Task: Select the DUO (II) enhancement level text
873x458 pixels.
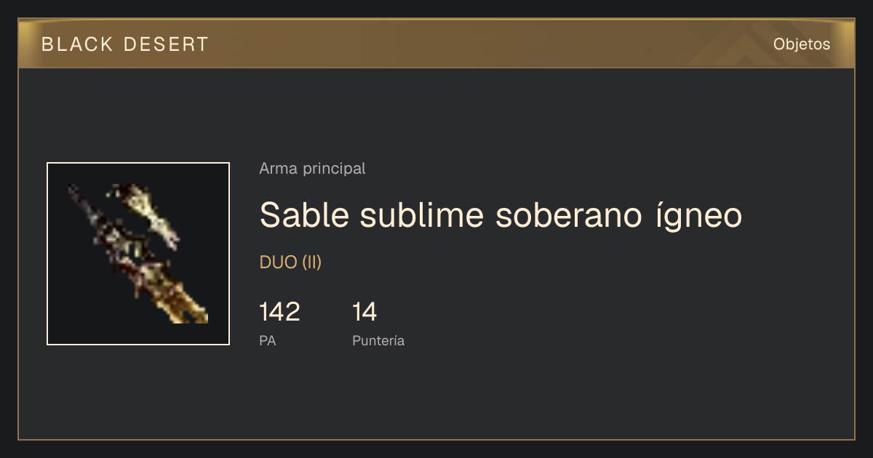Action: click(x=290, y=263)
